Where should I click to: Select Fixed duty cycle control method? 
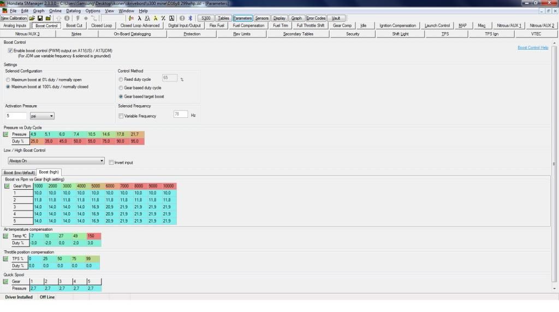121,80
